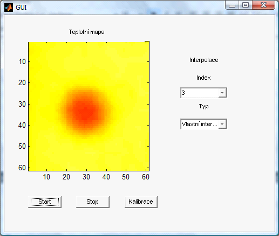Click the Start button
This screenshot has width=279, height=236.
pos(45,202)
